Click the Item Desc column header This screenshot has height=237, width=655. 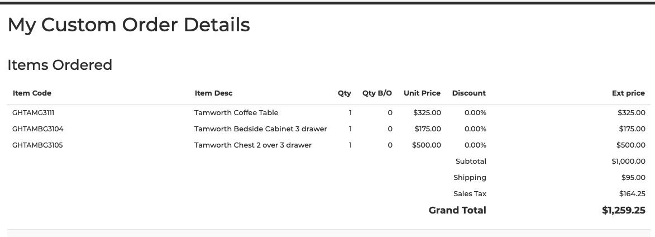(x=213, y=93)
